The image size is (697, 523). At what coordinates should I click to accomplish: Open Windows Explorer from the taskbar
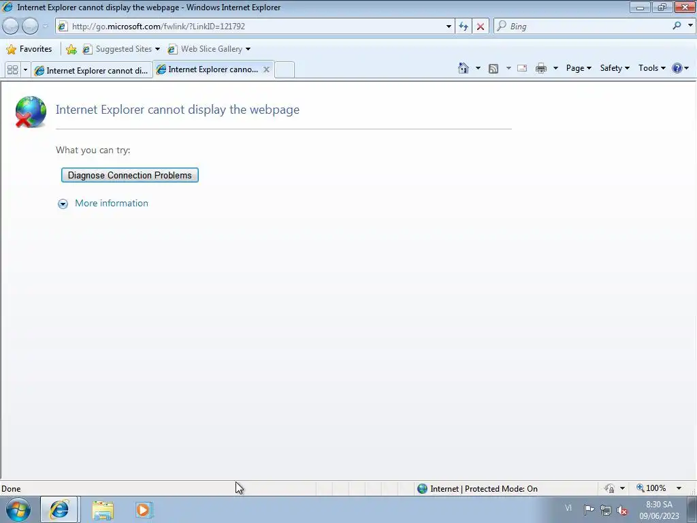[103, 510]
